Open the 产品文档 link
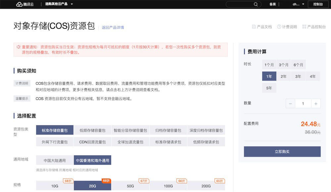 pos(264,27)
